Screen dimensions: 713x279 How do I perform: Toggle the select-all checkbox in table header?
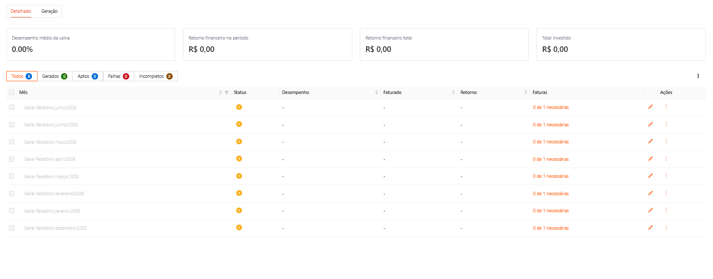(x=12, y=92)
